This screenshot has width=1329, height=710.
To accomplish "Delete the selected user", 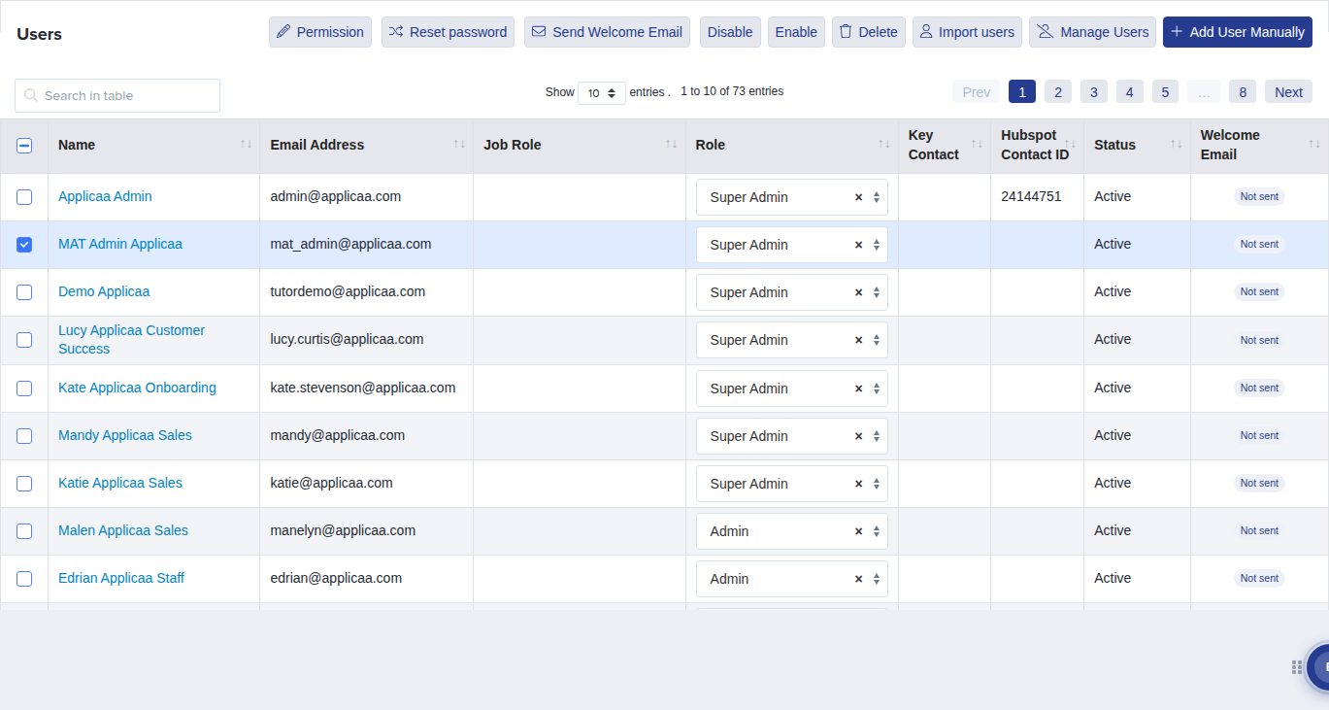I will (869, 32).
